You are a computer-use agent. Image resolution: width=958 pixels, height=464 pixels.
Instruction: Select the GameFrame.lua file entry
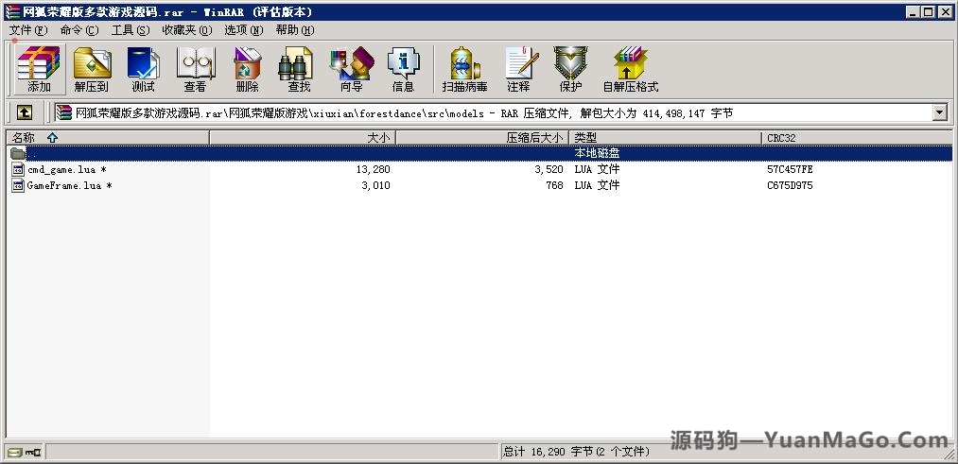tap(64, 185)
